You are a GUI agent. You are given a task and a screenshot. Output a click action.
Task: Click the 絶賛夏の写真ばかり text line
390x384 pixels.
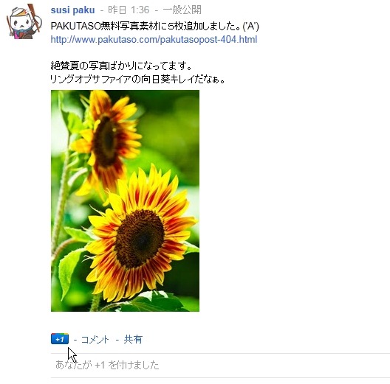click(121, 66)
